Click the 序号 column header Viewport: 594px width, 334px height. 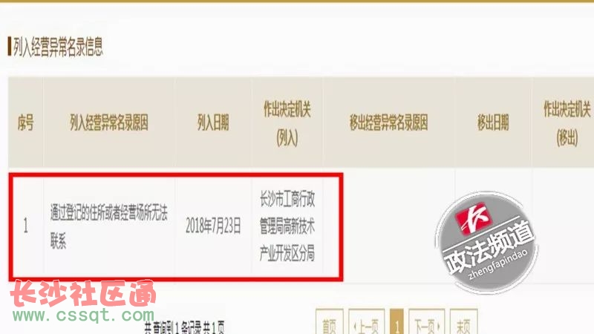coord(25,122)
